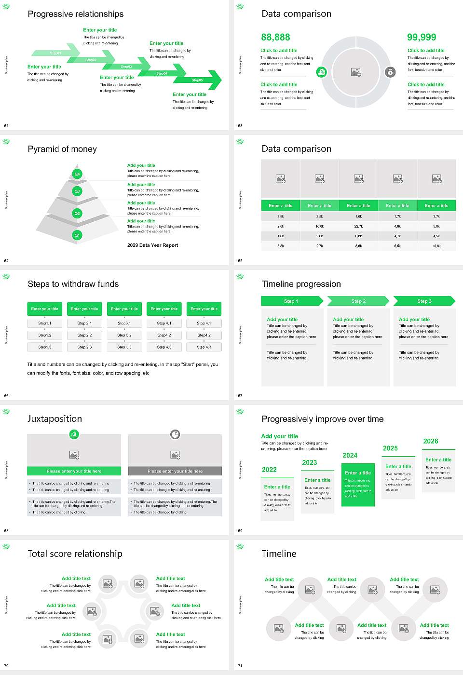Click the green Q4 circle on the pyramid
This screenshot has width=463, height=675.
click(x=77, y=174)
